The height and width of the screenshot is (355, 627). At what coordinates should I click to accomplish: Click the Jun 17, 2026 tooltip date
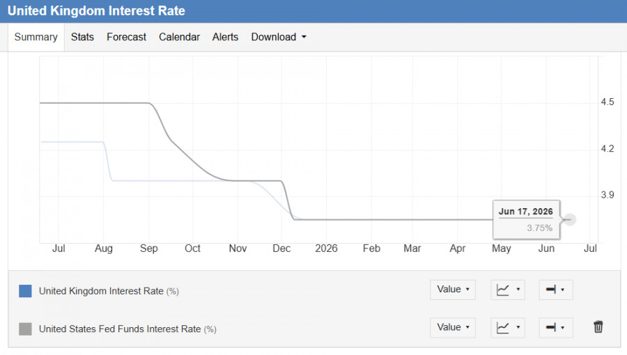coord(525,212)
